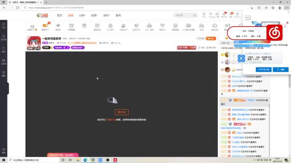Click the alarm clock 开播提醒 icon

coord(71,25)
